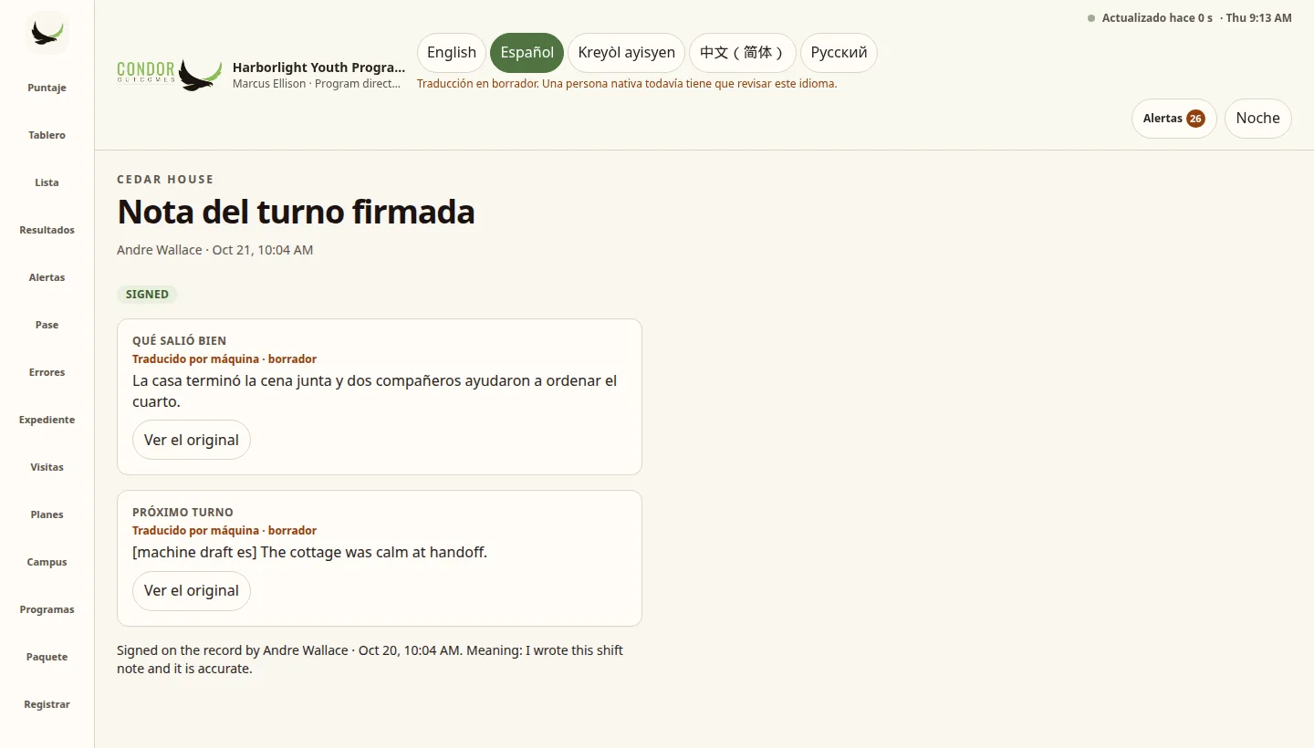This screenshot has height=748, width=1314.
Task: Open Alertas sidebar item
Action: pyautogui.click(x=47, y=277)
